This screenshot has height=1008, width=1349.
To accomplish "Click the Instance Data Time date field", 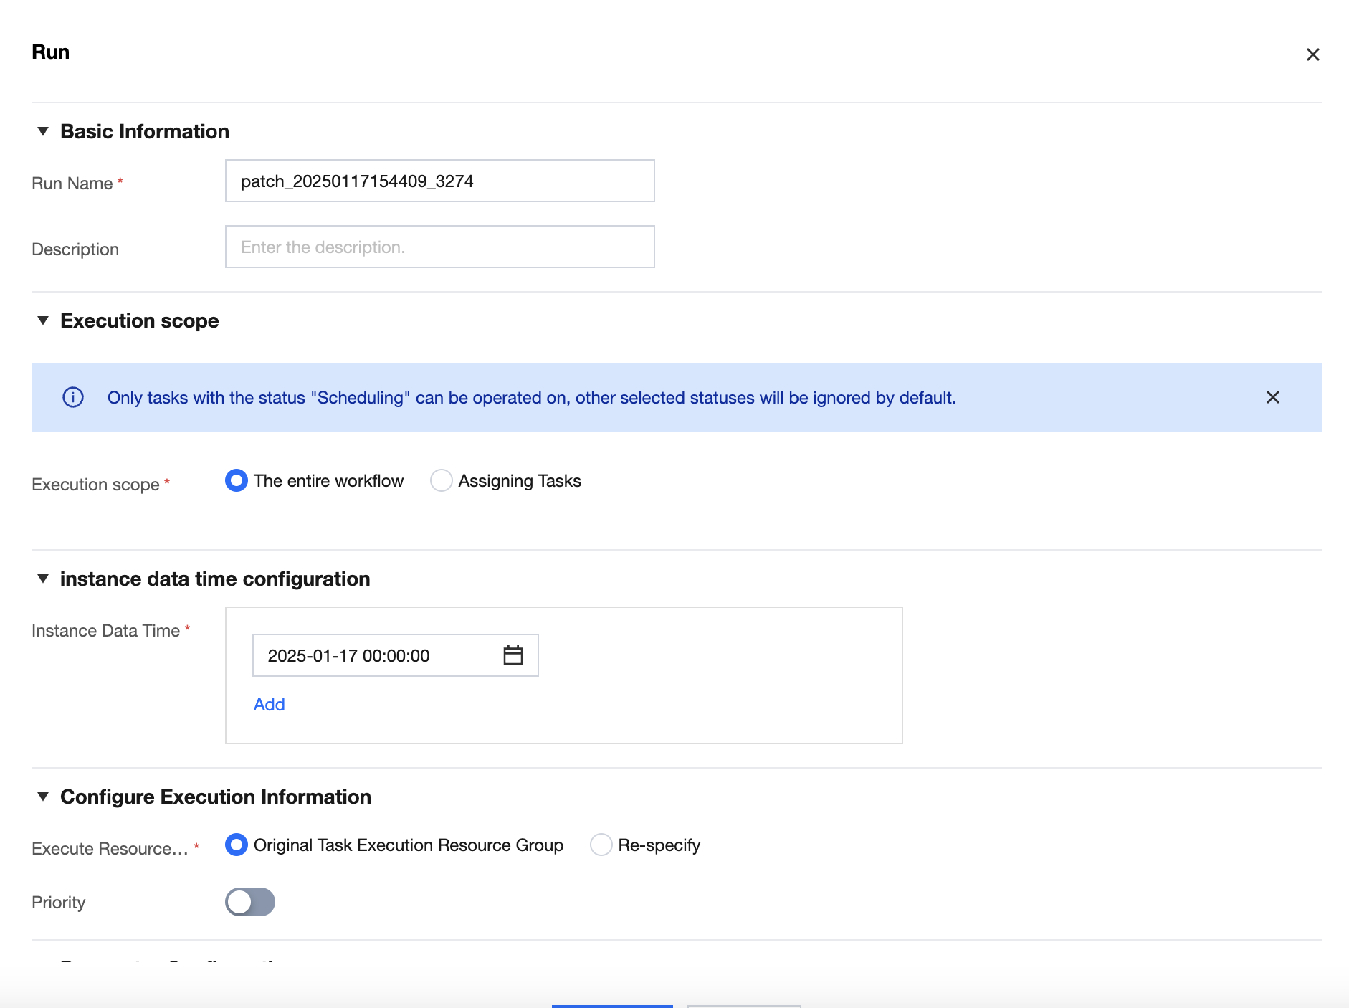I will click(373, 655).
